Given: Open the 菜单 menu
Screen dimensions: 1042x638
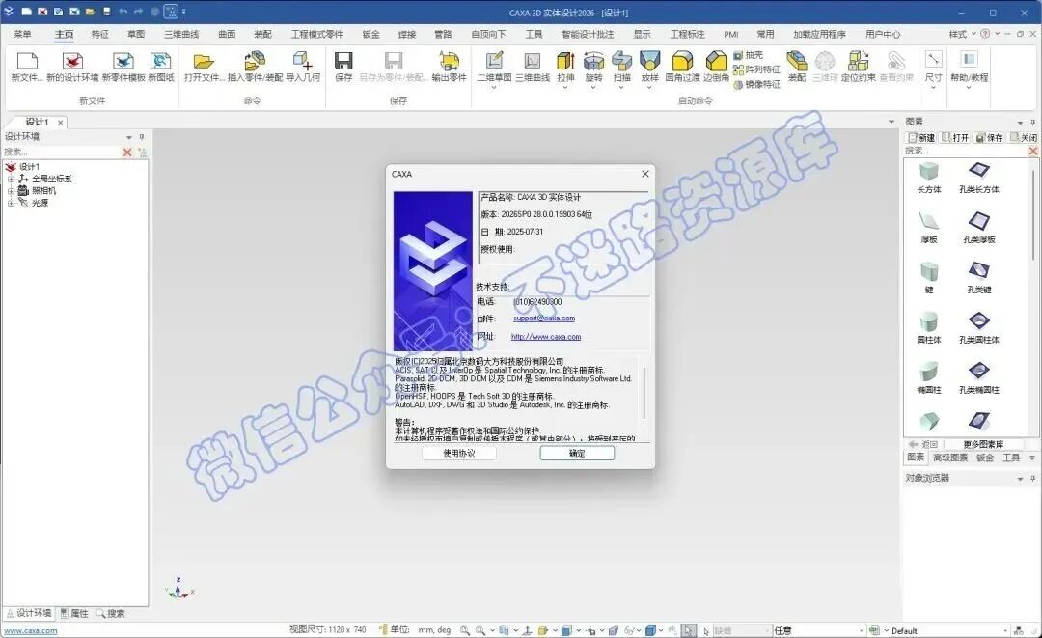Looking at the screenshot, I should point(22,34).
